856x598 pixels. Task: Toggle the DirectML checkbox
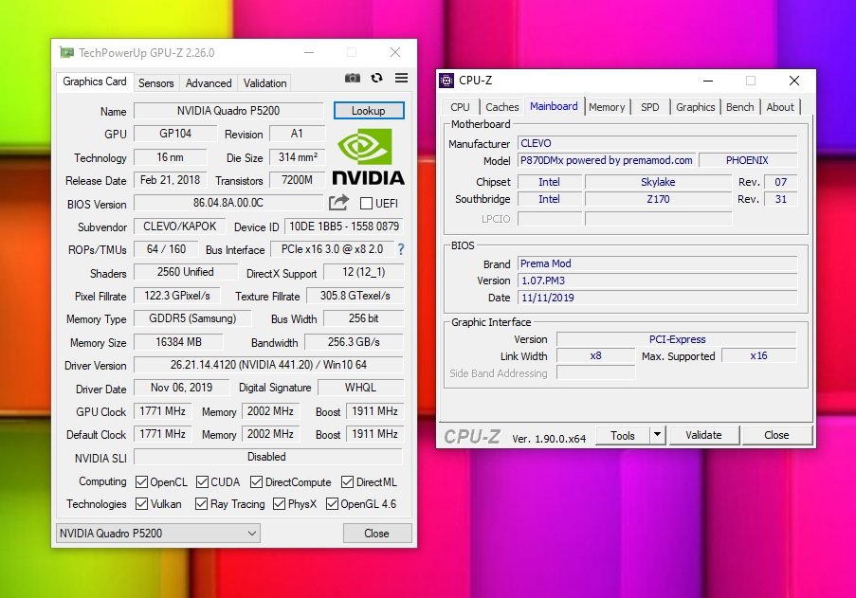click(x=347, y=481)
